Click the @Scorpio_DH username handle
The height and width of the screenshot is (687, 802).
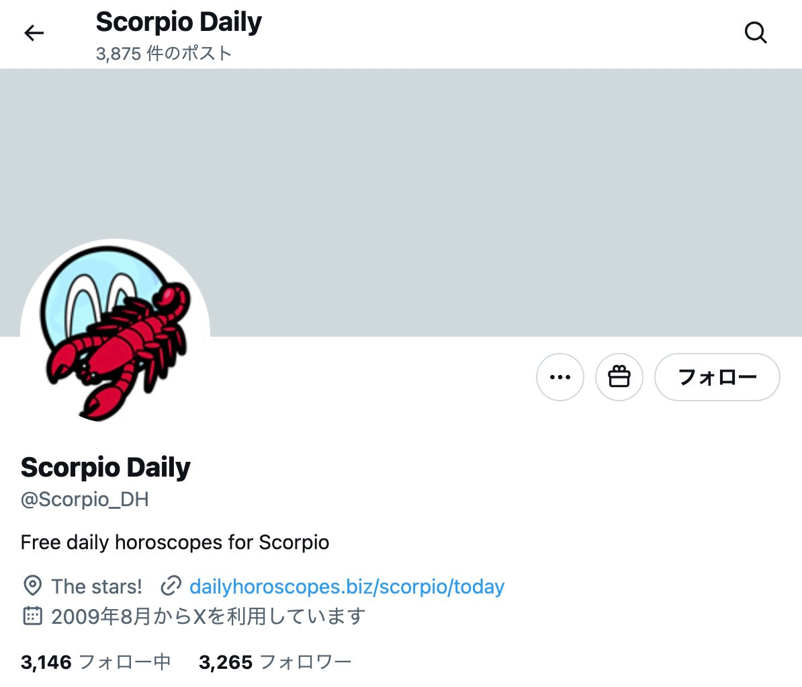click(85, 499)
